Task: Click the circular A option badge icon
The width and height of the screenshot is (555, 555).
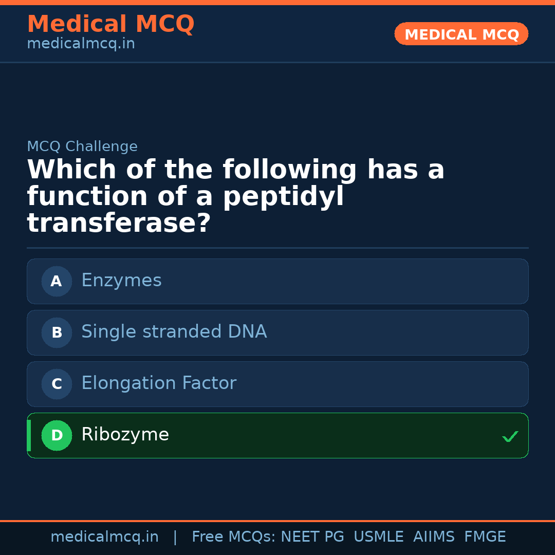Action: 57,281
